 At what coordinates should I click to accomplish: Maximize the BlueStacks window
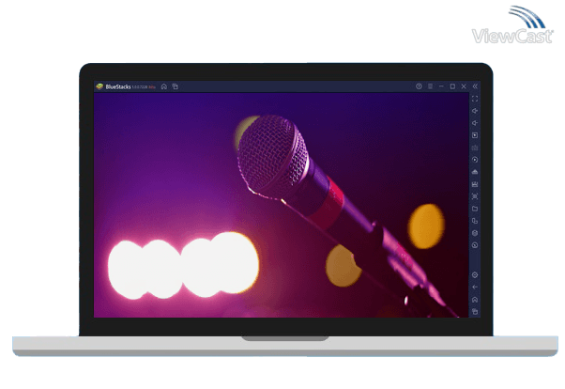[452, 86]
